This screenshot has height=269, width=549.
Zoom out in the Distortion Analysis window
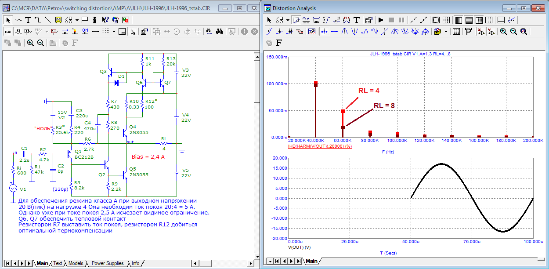[513, 31]
